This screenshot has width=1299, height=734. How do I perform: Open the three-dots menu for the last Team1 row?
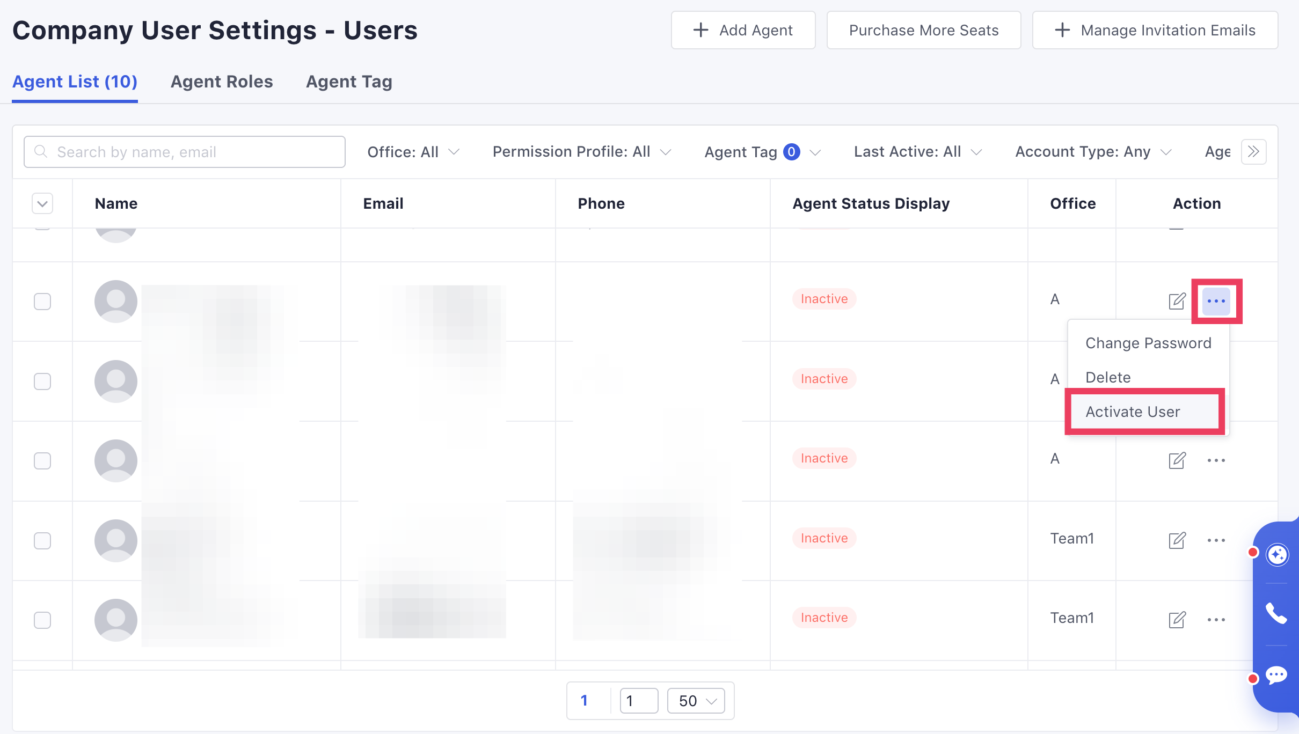tap(1216, 620)
